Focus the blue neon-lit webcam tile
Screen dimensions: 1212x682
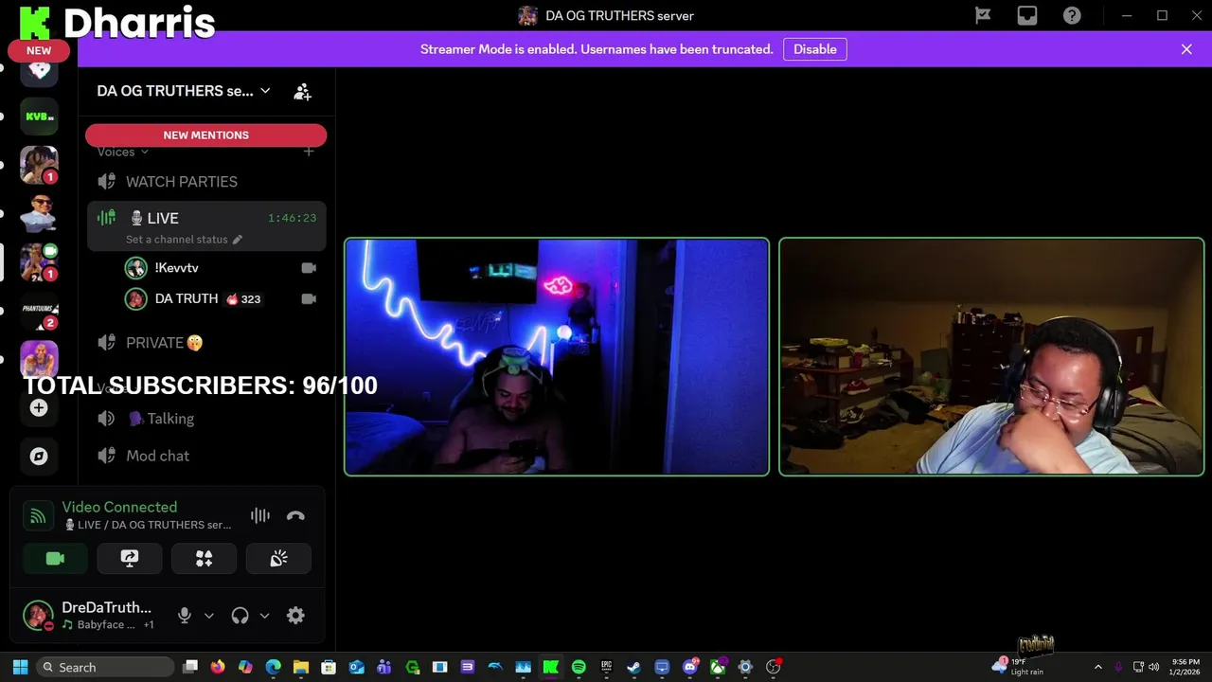point(557,357)
